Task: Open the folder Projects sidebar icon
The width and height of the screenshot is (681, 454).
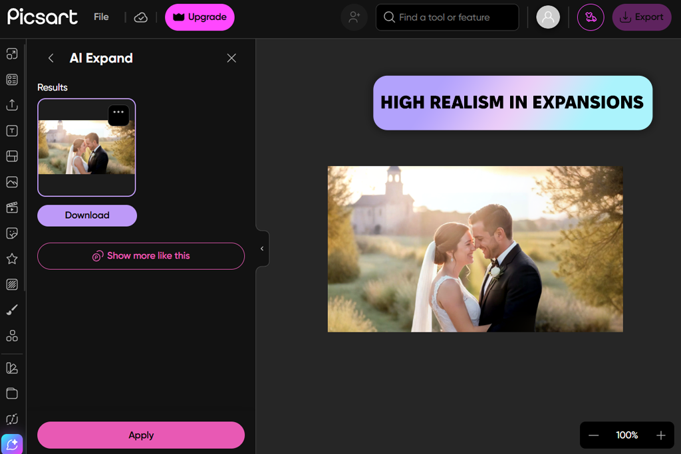Action: point(12,394)
